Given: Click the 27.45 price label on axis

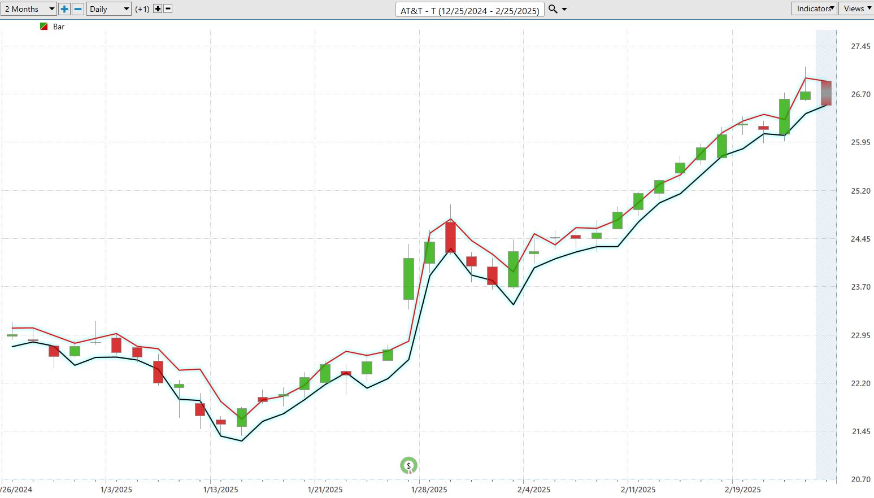Looking at the screenshot, I should click(x=860, y=46).
